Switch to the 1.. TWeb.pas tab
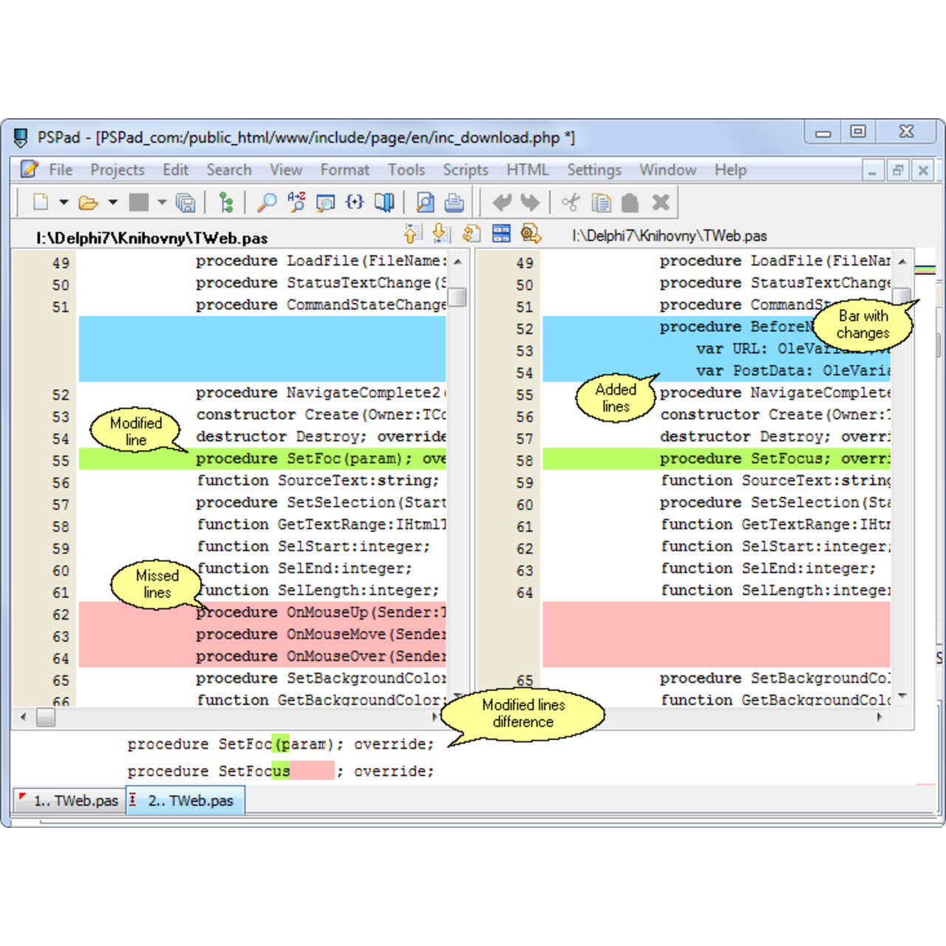 tap(69, 800)
